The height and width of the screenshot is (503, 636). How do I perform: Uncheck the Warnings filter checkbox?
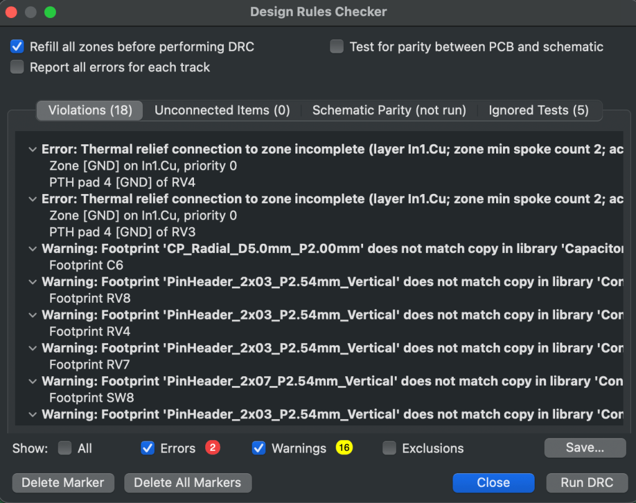259,448
